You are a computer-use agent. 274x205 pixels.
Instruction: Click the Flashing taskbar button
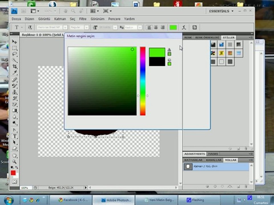click(199, 200)
